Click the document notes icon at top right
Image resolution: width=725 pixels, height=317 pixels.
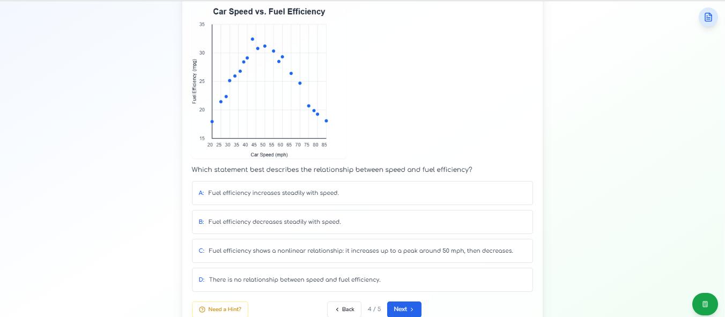pos(708,17)
